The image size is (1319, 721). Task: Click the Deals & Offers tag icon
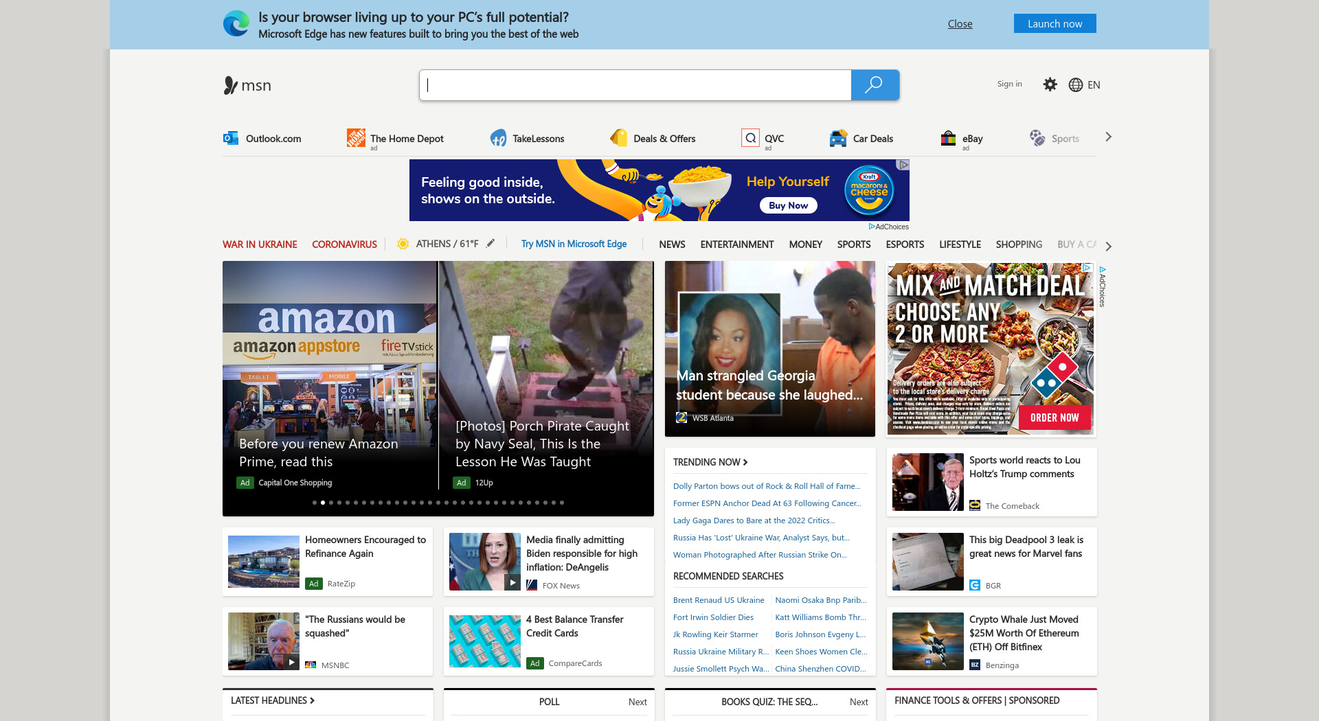619,138
